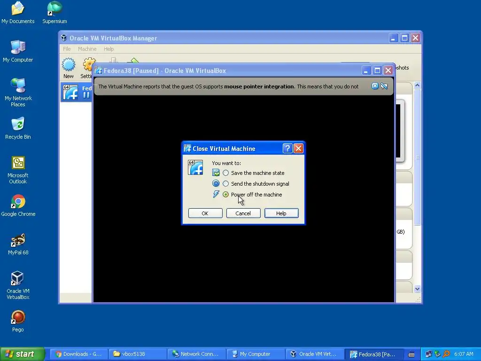Image resolution: width=481 pixels, height=361 pixels.
Task: Click the Fedora 64-bit icon in the dialog
Action: pos(195,167)
